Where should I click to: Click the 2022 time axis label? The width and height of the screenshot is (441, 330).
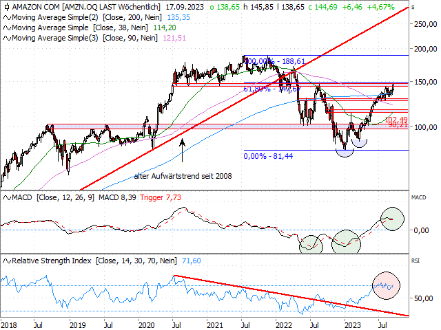[284, 325]
